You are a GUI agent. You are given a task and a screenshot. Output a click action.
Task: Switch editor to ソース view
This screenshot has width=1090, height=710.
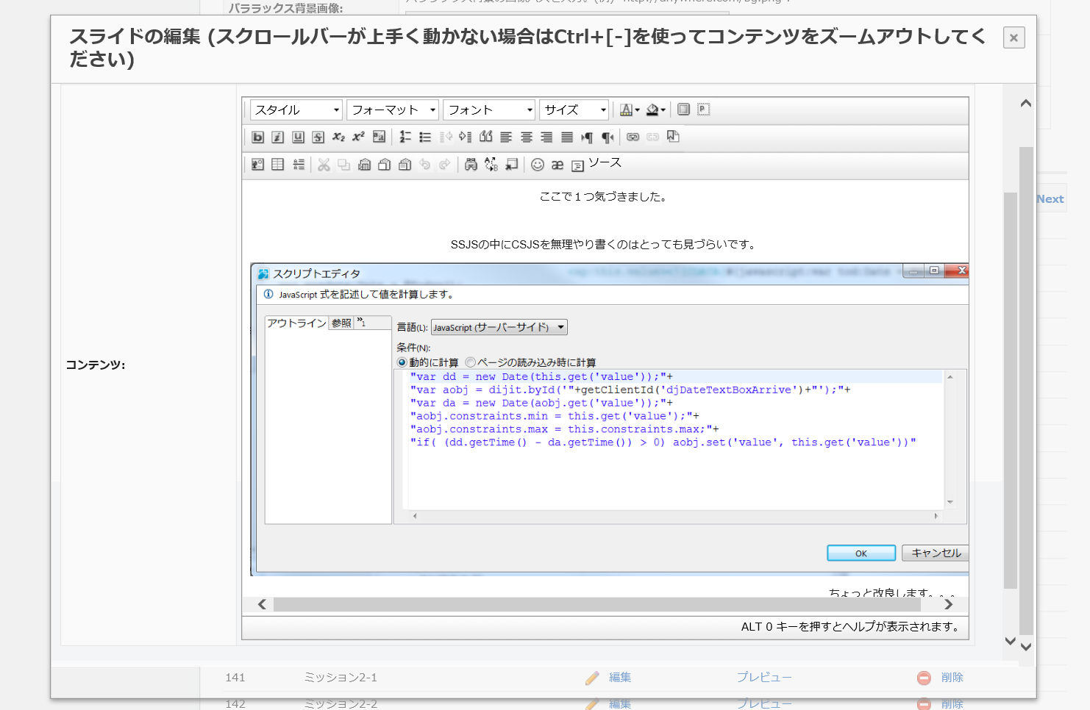(597, 164)
